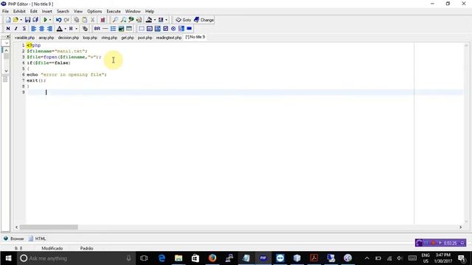Switch to the Browser view tab
Screen dimensions: 472x265
[x=14, y=239]
